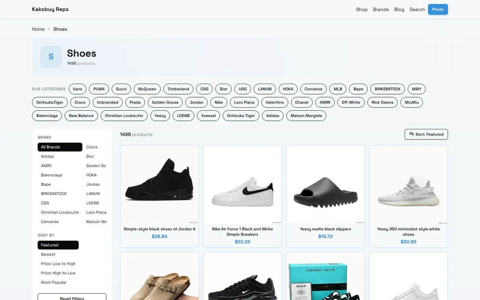Click the Yeezy 350 minimalist style title
Image resolution: width=480 pixels, height=300 pixels.
(x=408, y=232)
